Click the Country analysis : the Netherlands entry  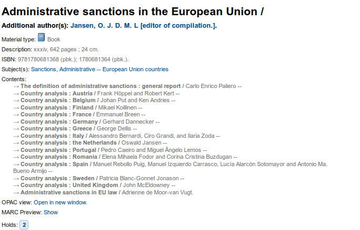coord(69,143)
